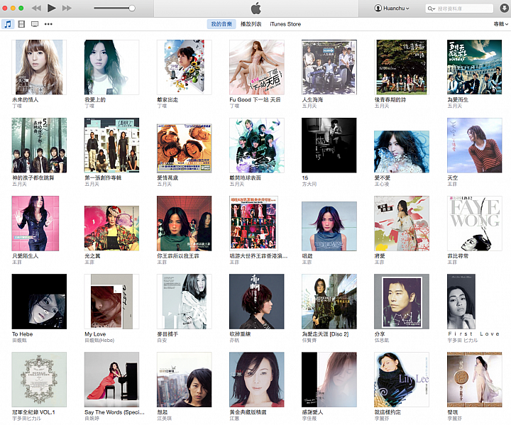This screenshot has width=511, height=425.
Task: Click the fast-forward next track button
Action: (x=67, y=8)
